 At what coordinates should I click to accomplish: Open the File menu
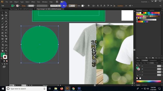coord(7,2)
